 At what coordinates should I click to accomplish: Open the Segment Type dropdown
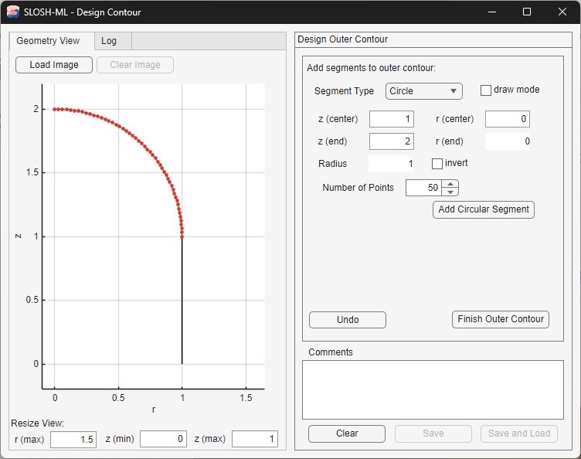point(424,91)
